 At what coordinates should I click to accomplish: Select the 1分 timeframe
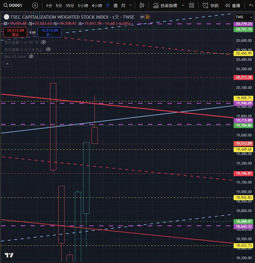tap(49, 6)
